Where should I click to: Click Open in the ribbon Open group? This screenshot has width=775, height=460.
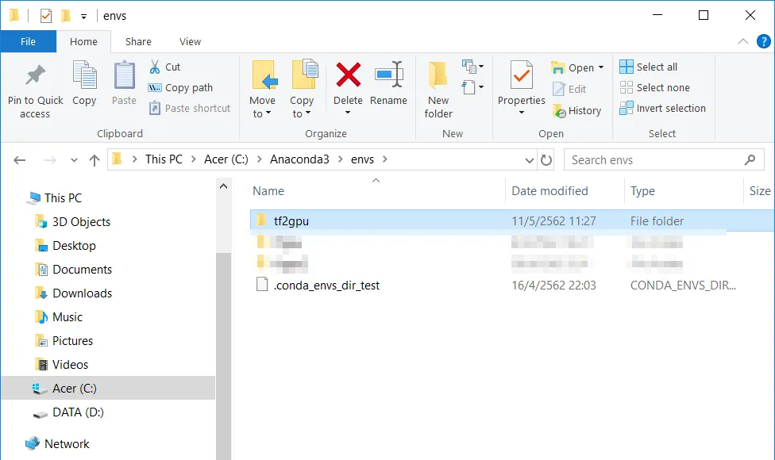(x=577, y=67)
